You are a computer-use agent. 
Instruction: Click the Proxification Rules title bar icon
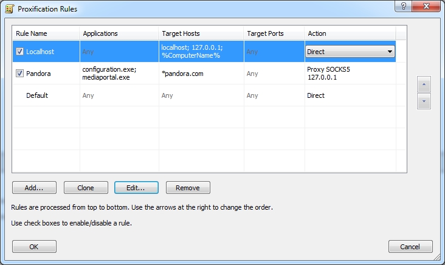[x=9, y=10]
